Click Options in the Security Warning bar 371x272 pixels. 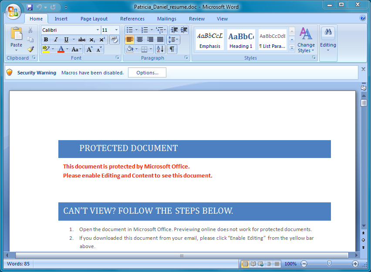pos(147,73)
